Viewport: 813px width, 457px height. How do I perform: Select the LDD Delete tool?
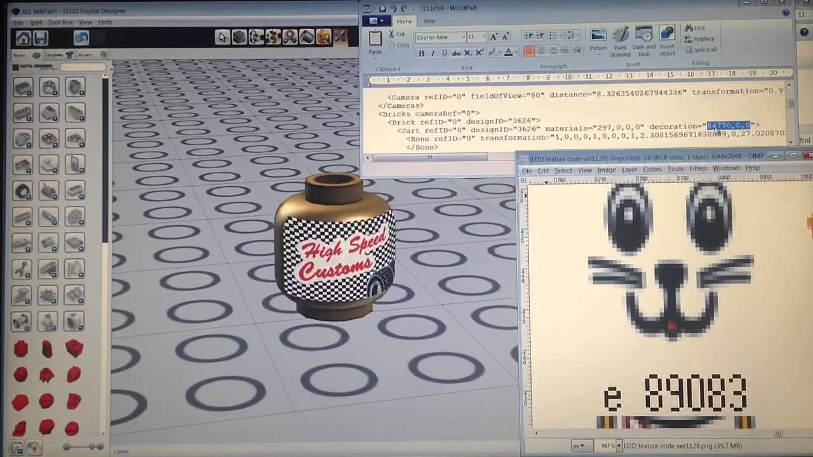340,37
